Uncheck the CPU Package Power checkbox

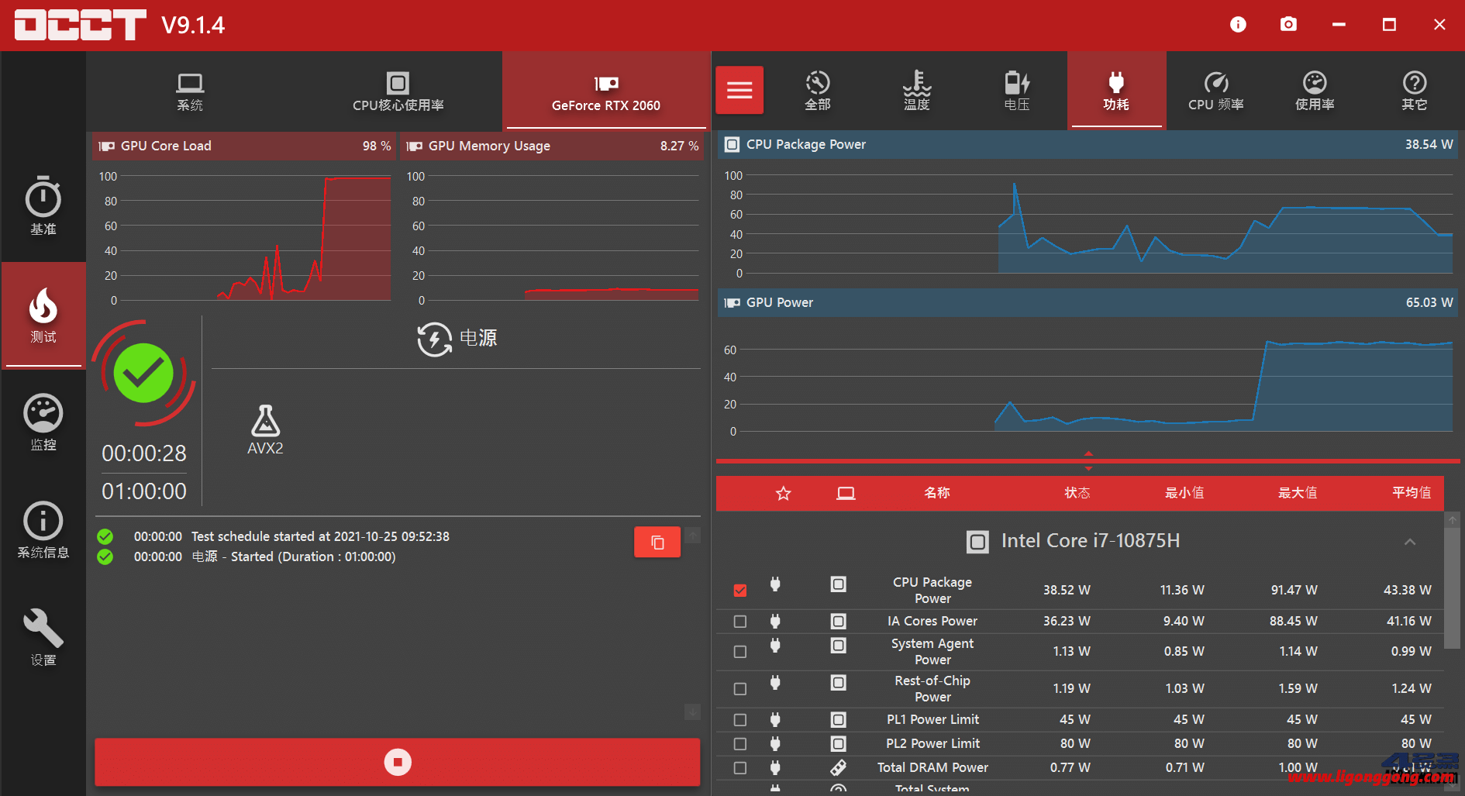740,591
